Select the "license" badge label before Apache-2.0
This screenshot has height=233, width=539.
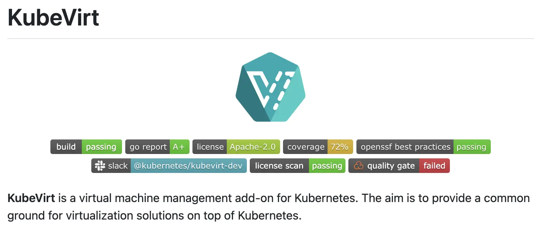pos(210,147)
